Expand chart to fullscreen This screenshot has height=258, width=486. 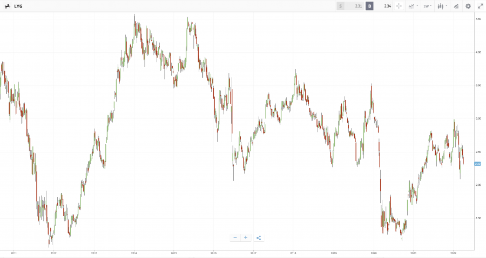[x=480, y=6]
